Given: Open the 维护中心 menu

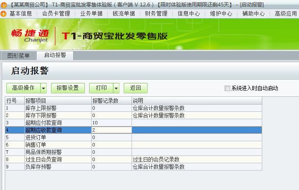Looking at the screenshot, I should pyautogui.click(x=221, y=14).
